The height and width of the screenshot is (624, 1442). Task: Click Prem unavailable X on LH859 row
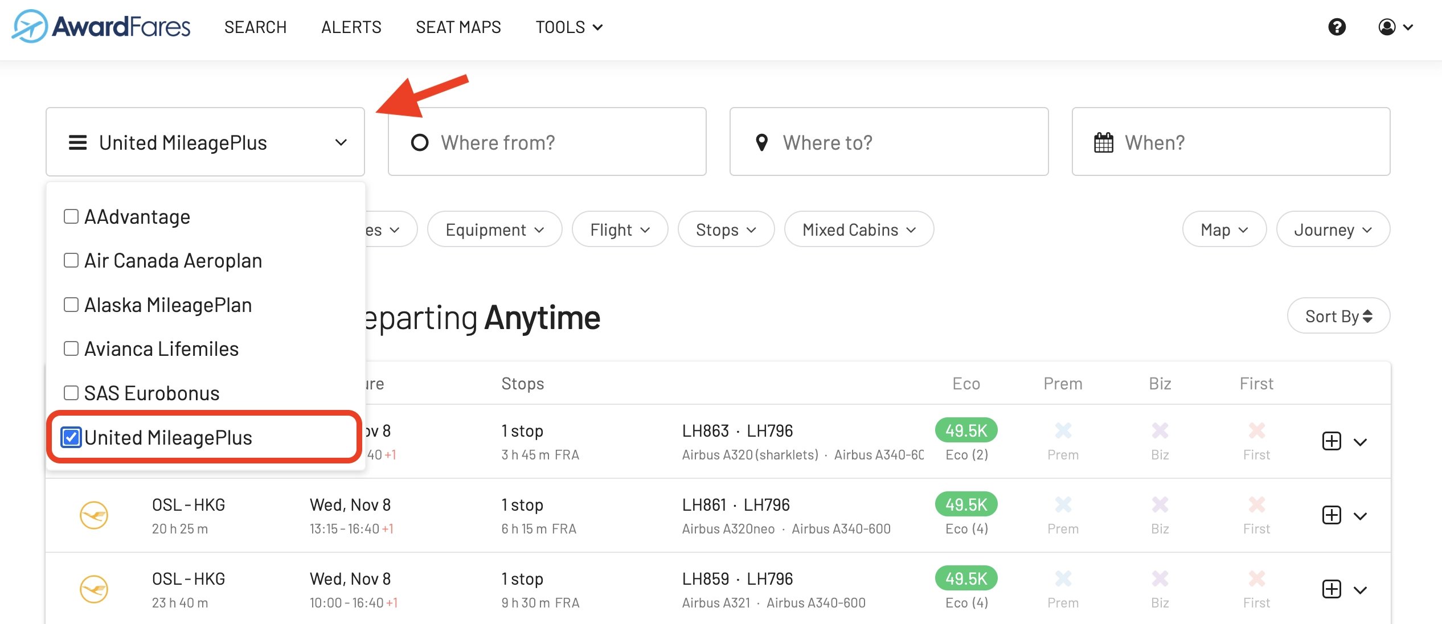click(1063, 578)
